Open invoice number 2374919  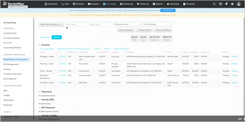(x=62, y=75)
